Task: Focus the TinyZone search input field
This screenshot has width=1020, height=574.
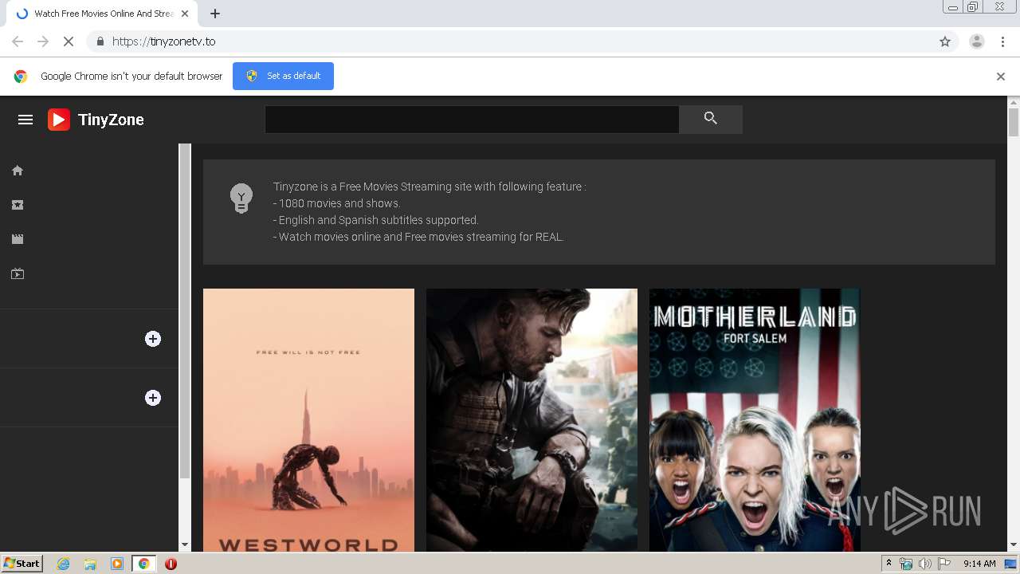Action: coord(472,120)
